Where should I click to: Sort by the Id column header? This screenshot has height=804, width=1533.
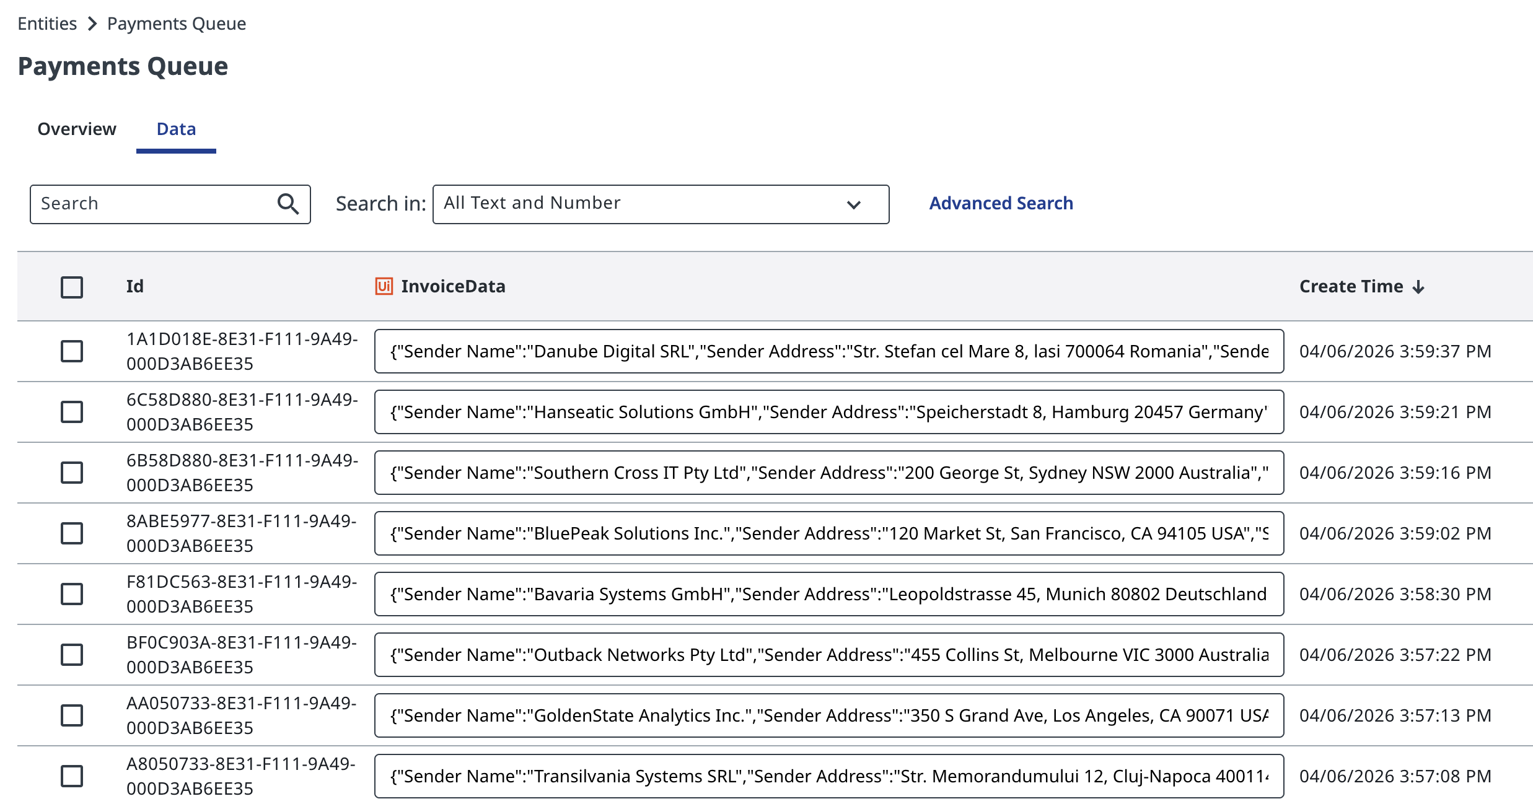[x=135, y=286]
